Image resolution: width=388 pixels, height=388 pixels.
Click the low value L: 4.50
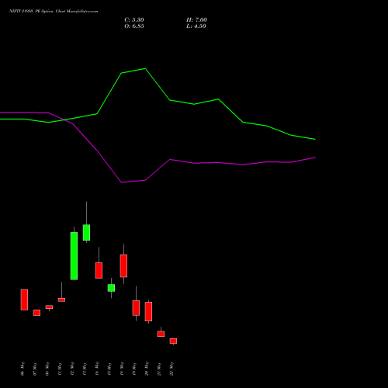click(x=196, y=26)
